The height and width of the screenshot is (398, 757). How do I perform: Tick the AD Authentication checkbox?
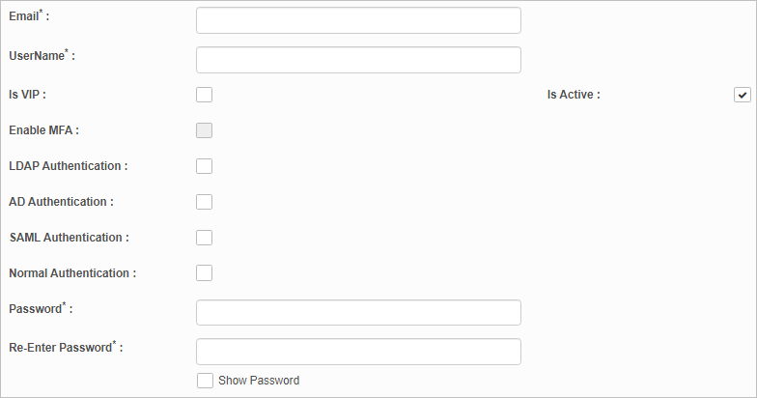click(204, 202)
